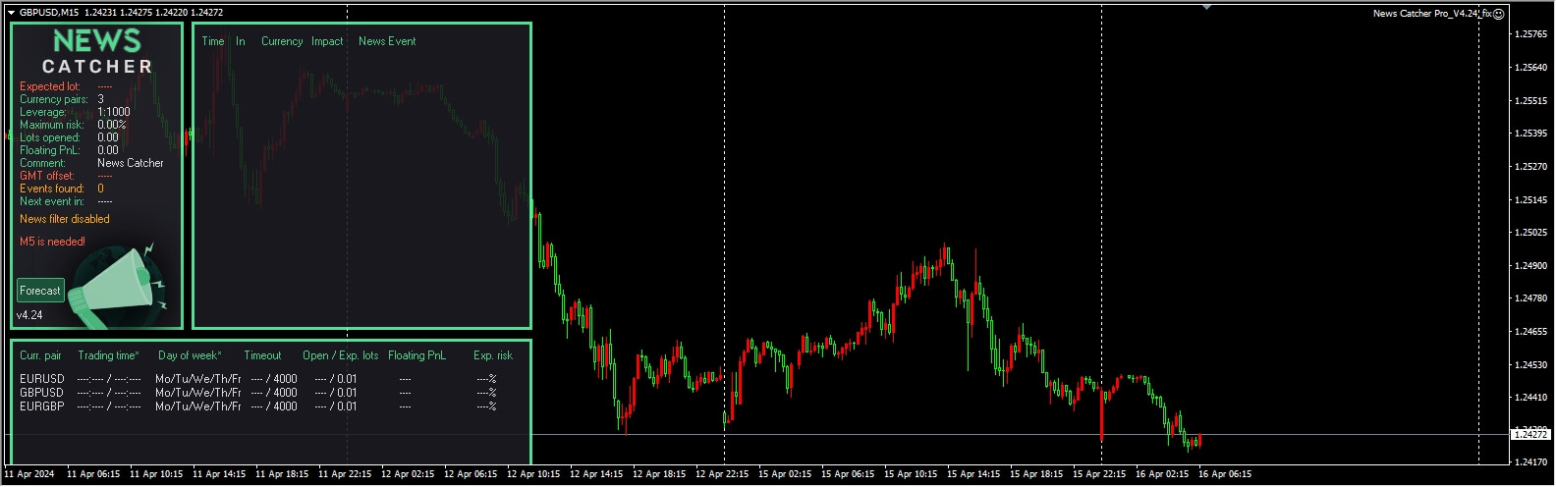
Task: Click the 'Timeout' column header
Action: coord(262,355)
